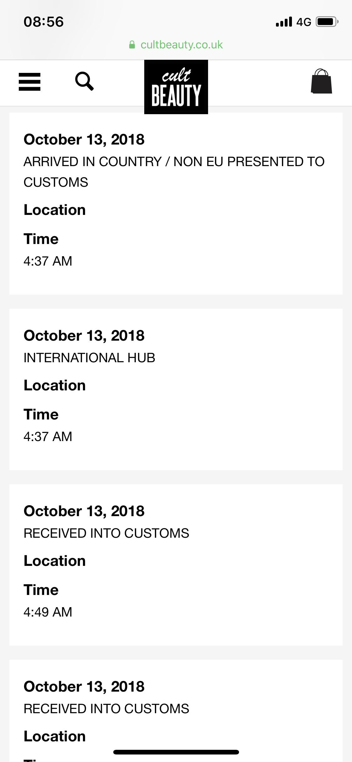Tap the International Hub tracking entry
This screenshot has width=352, height=762.
(x=89, y=358)
